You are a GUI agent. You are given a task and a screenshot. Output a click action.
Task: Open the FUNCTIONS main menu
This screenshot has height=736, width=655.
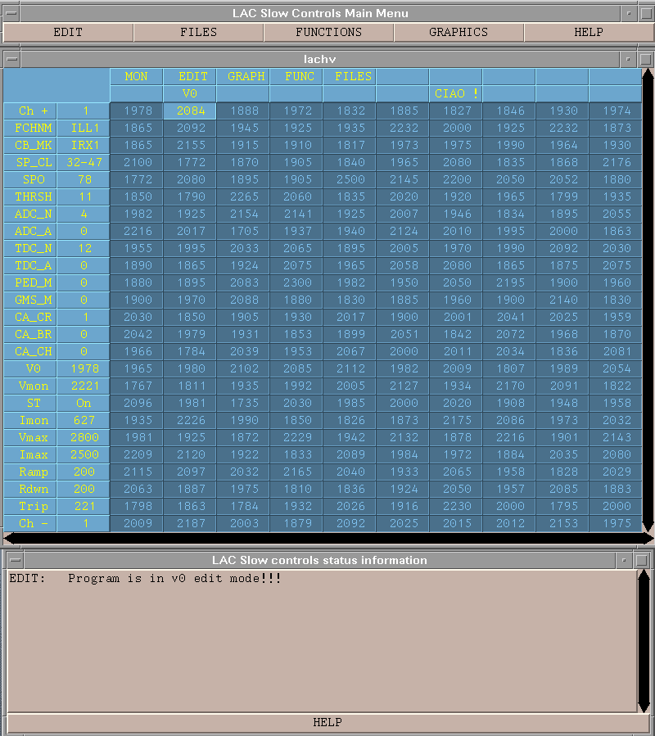click(x=328, y=33)
